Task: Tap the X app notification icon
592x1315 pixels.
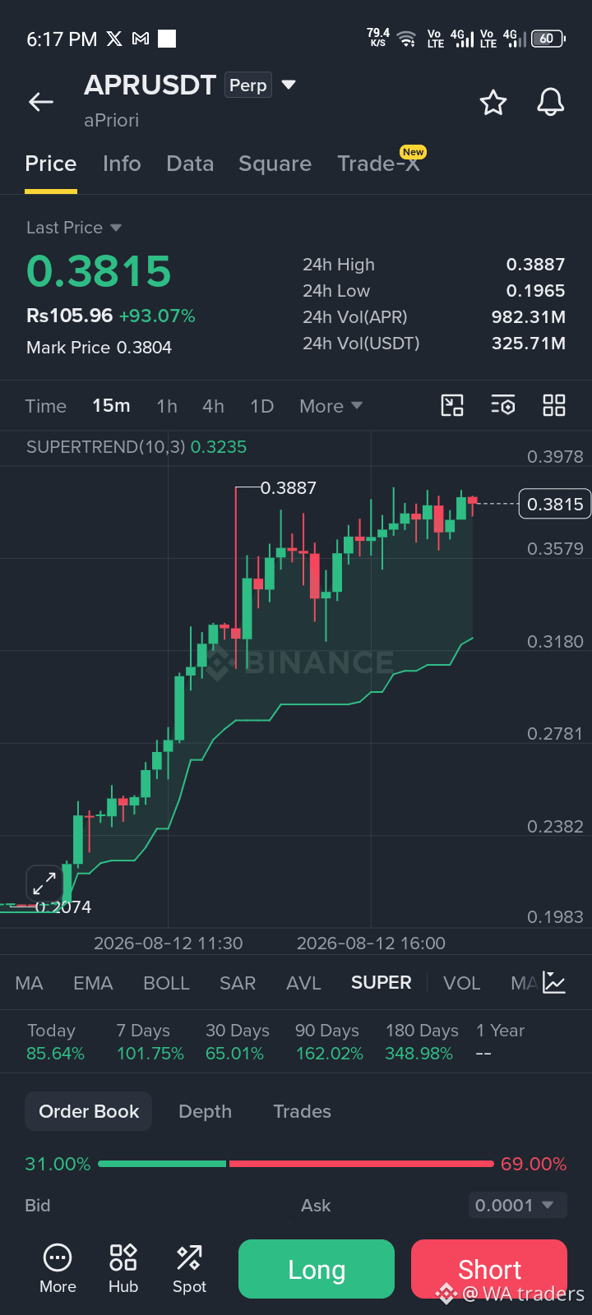Action: click(114, 39)
